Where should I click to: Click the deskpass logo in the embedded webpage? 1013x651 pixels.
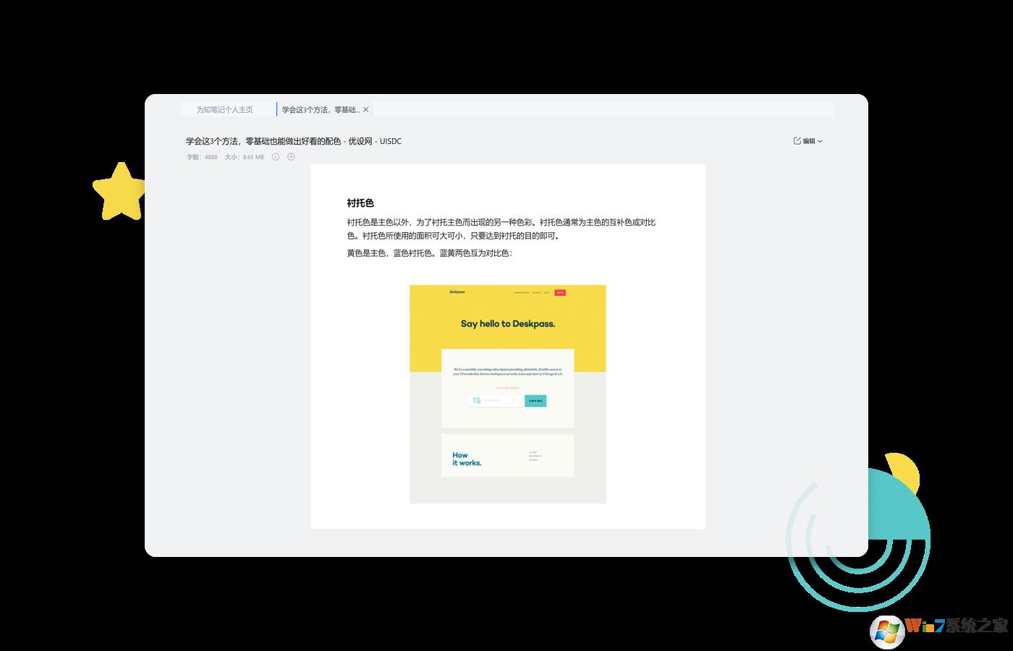pyautogui.click(x=457, y=292)
